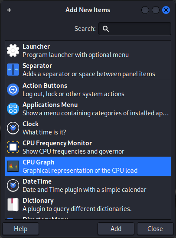Add the selected item to panel
Screen dimensions: 176x238
pyautogui.click(x=116, y=229)
